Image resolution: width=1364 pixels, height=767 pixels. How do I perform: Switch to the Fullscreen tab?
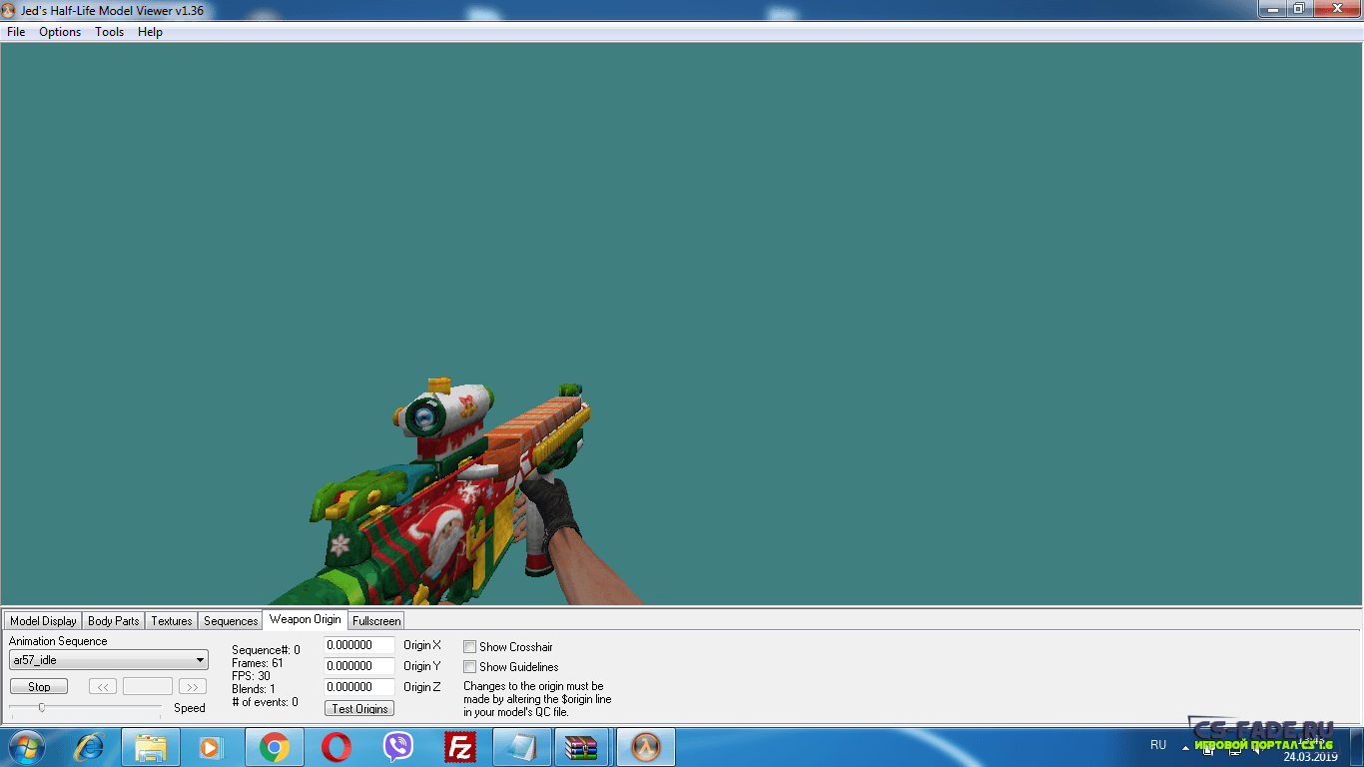tap(376, 621)
